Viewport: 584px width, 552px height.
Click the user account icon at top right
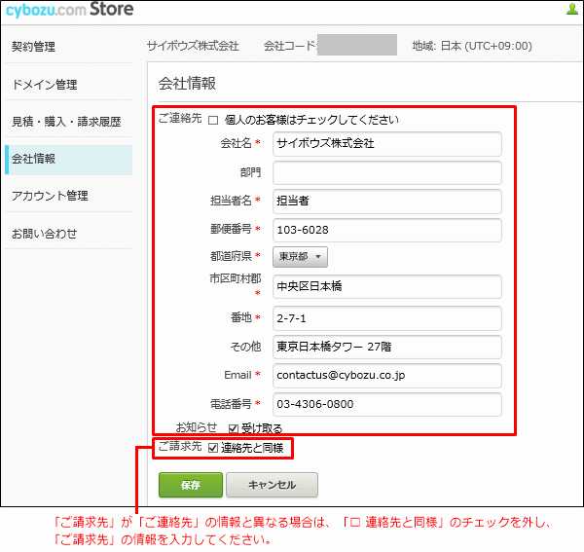click(571, 11)
